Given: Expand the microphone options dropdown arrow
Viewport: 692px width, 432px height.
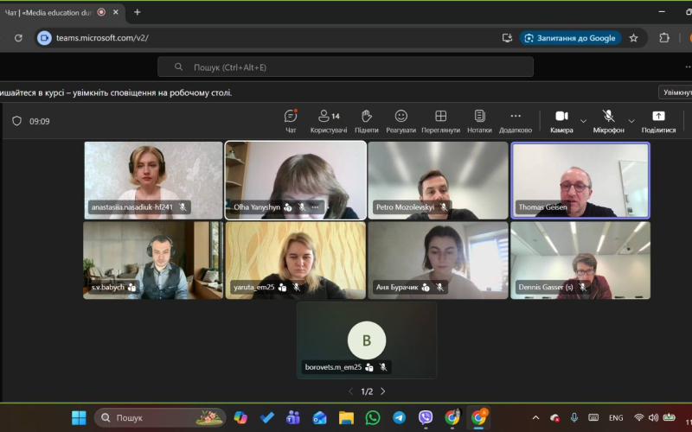Looking at the screenshot, I should tap(631, 121).
